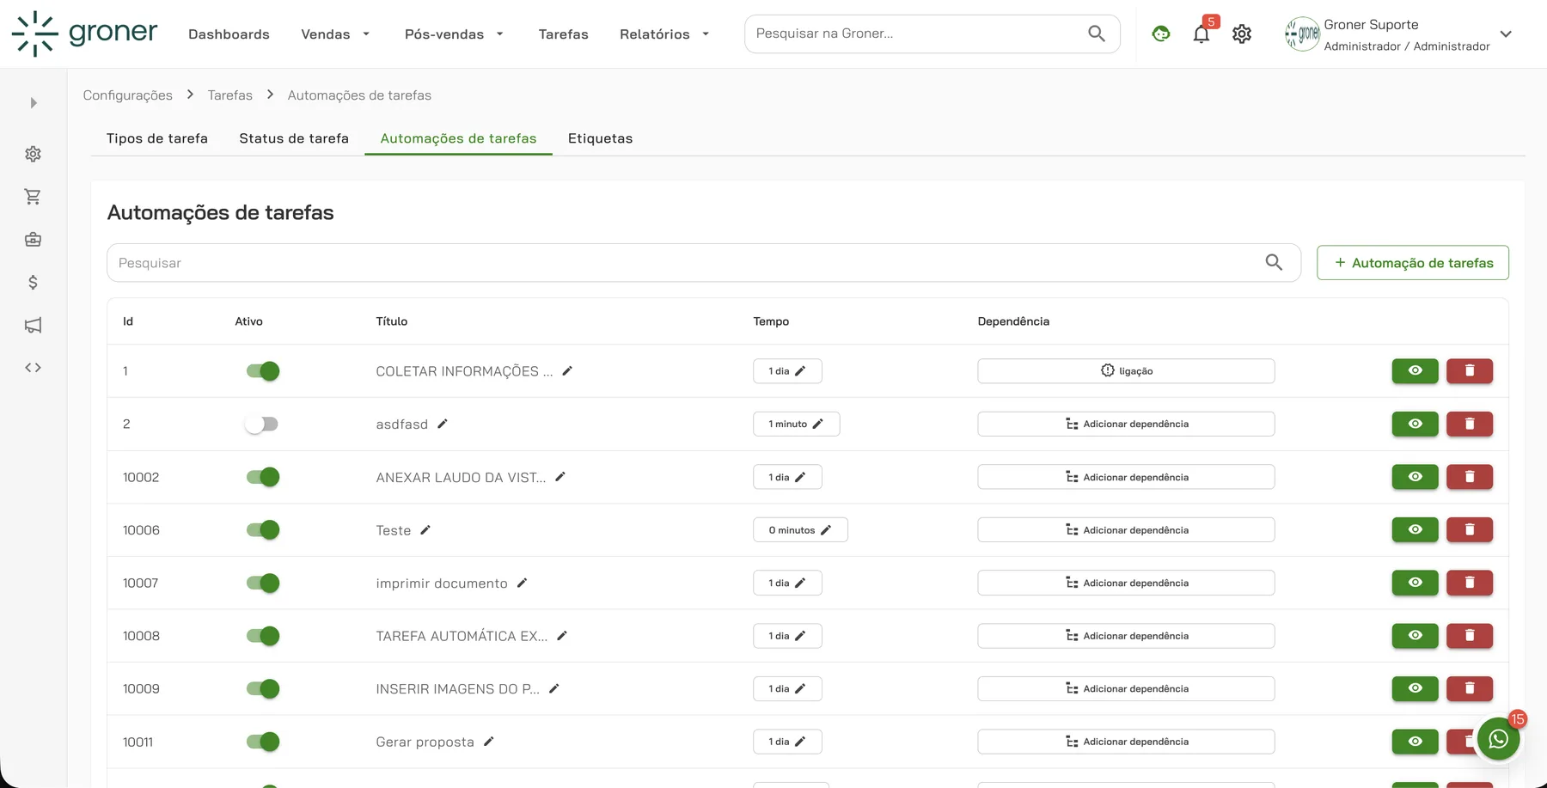
Task: Add dependency to Teste automation
Action: 1126,530
